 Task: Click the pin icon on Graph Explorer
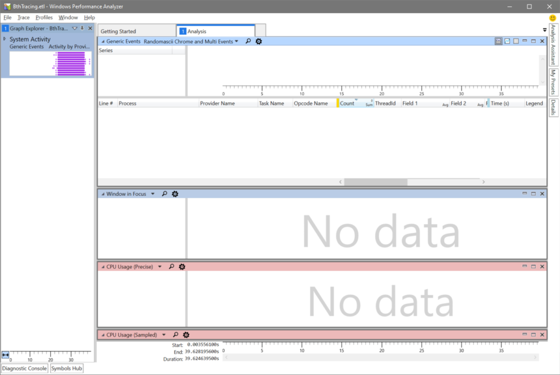pyautogui.click(x=82, y=28)
